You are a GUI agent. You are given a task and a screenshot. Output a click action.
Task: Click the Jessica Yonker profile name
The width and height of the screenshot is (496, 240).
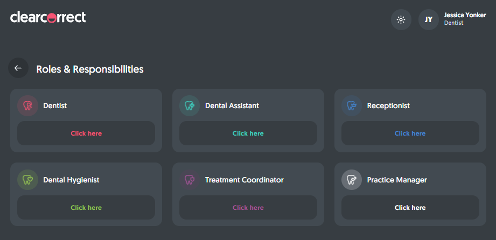click(x=465, y=15)
